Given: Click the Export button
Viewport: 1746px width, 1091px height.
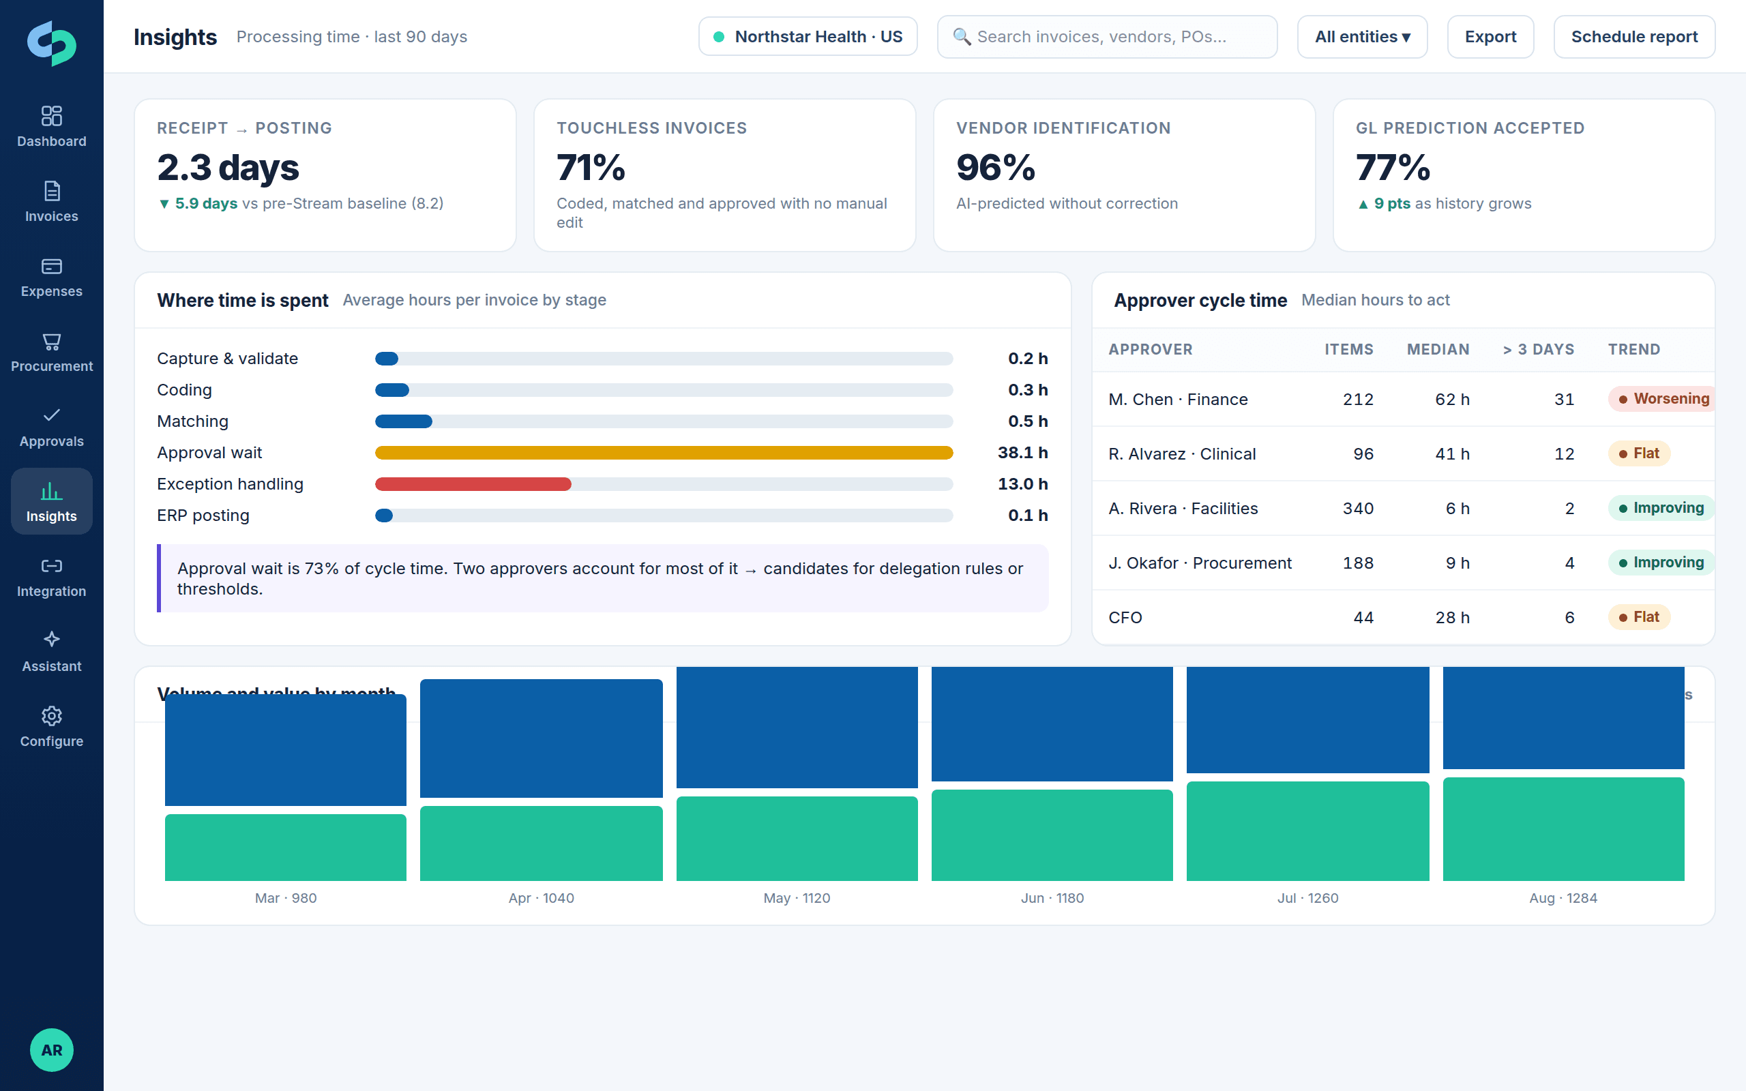Looking at the screenshot, I should [x=1491, y=37].
